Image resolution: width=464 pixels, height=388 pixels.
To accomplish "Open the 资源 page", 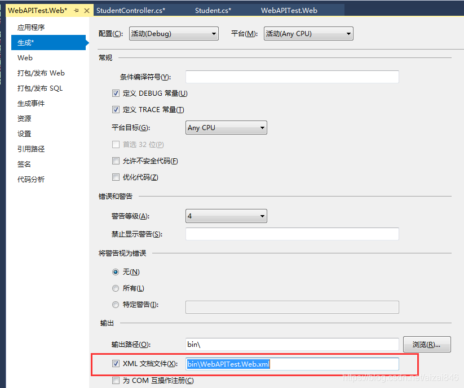I will pyautogui.click(x=24, y=118).
